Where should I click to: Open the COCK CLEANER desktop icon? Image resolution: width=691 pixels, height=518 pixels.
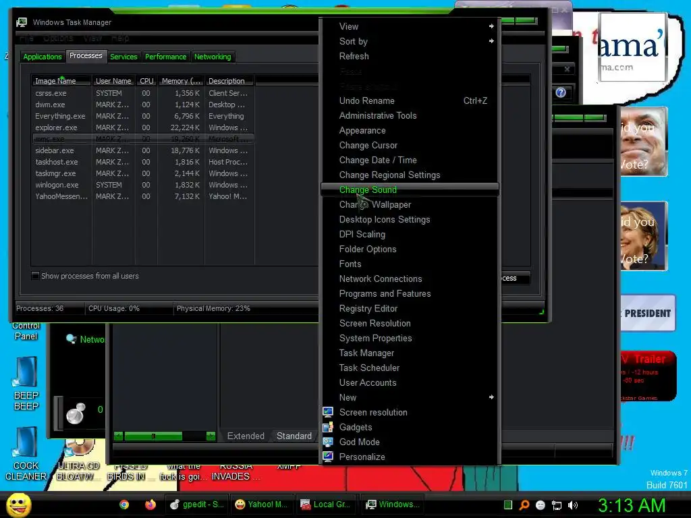pos(26,454)
